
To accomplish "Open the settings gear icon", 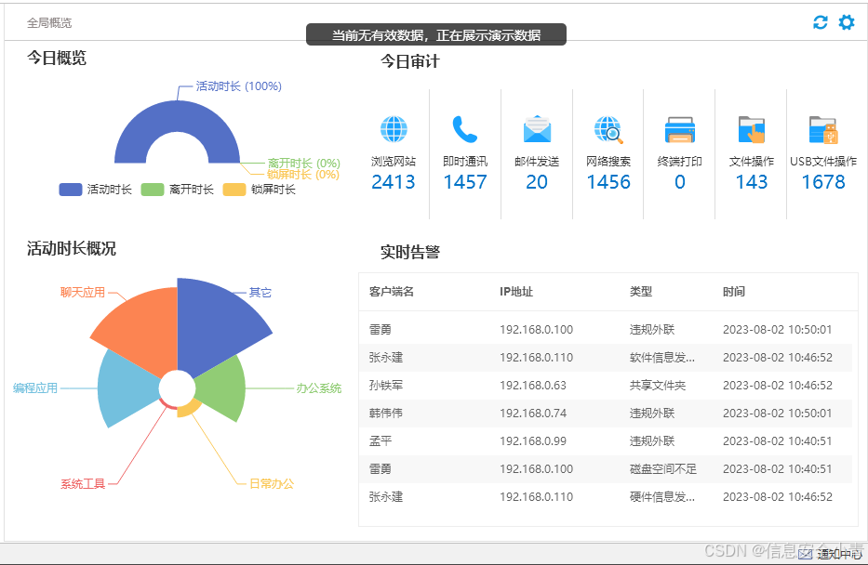I will [x=847, y=22].
